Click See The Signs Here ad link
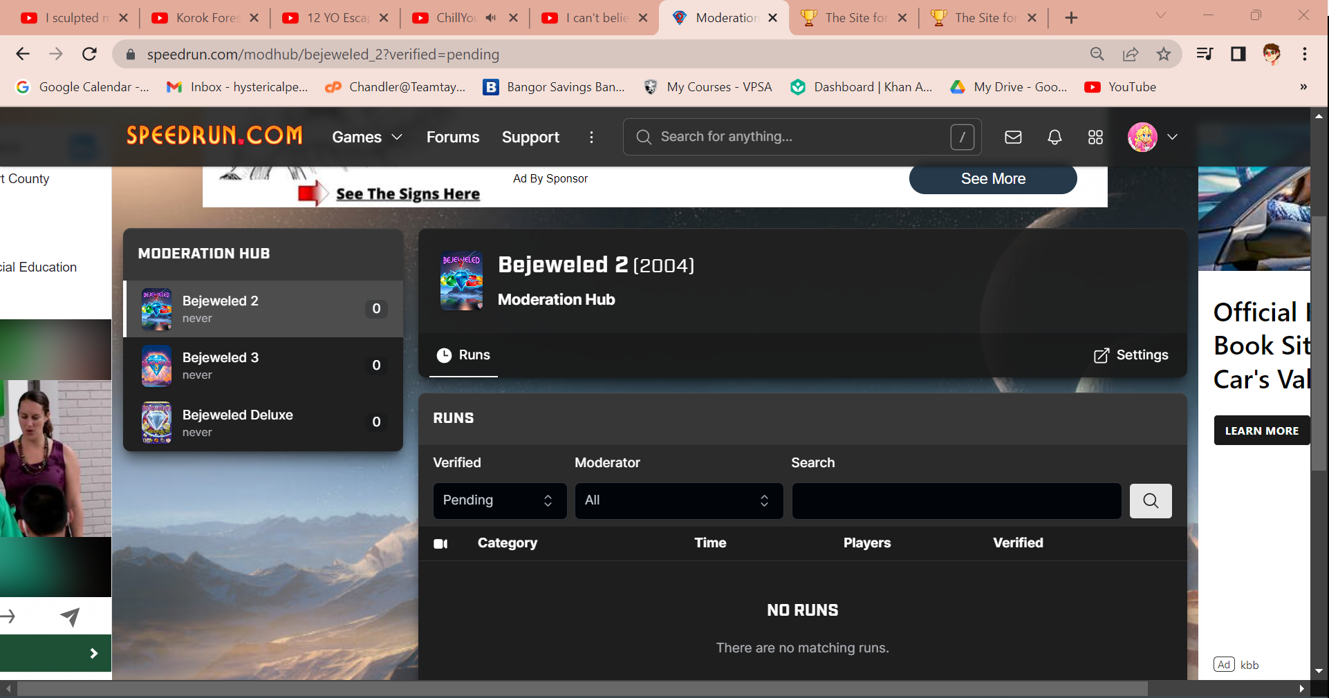 point(408,194)
